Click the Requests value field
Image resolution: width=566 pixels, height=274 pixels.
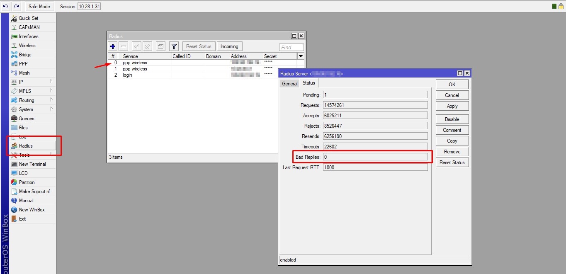pyautogui.click(x=375, y=105)
